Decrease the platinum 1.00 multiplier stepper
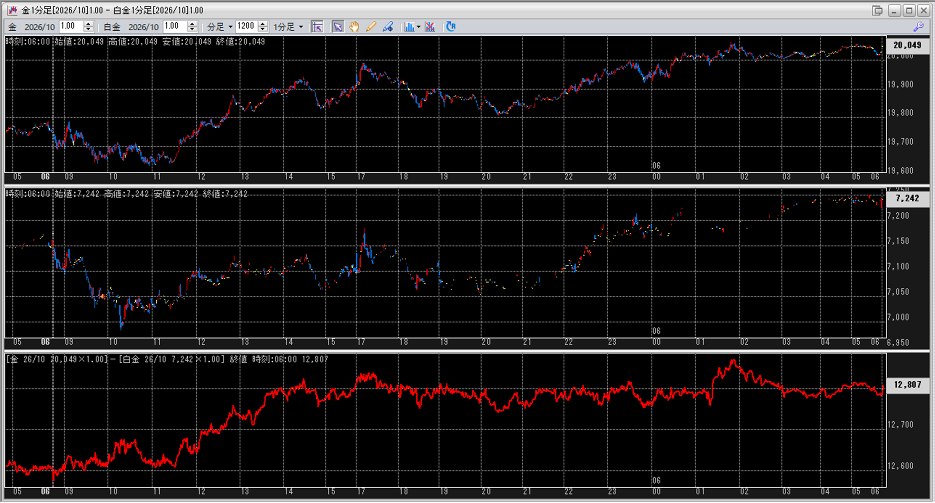 click(x=192, y=29)
